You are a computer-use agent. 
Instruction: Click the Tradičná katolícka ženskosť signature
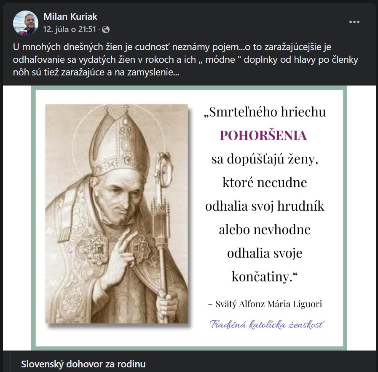coord(267,324)
